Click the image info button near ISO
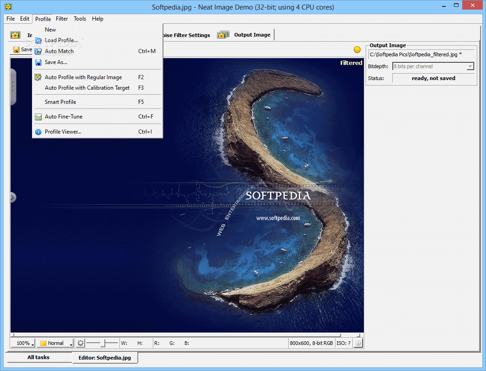The height and width of the screenshot is (371, 486). click(x=358, y=343)
